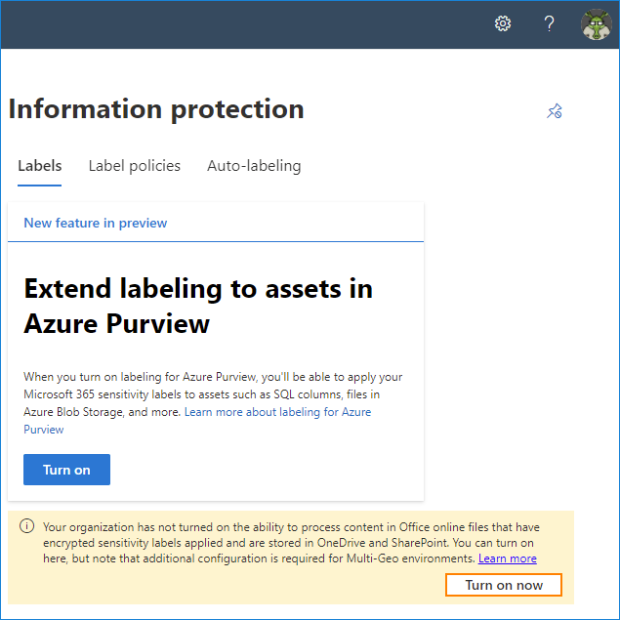Switch to the Label policies tab

(x=135, y=166)
